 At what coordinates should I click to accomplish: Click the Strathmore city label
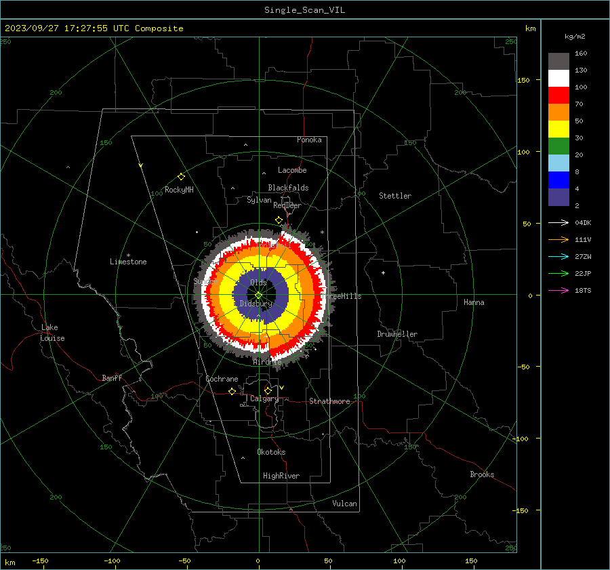pos(329,401)
